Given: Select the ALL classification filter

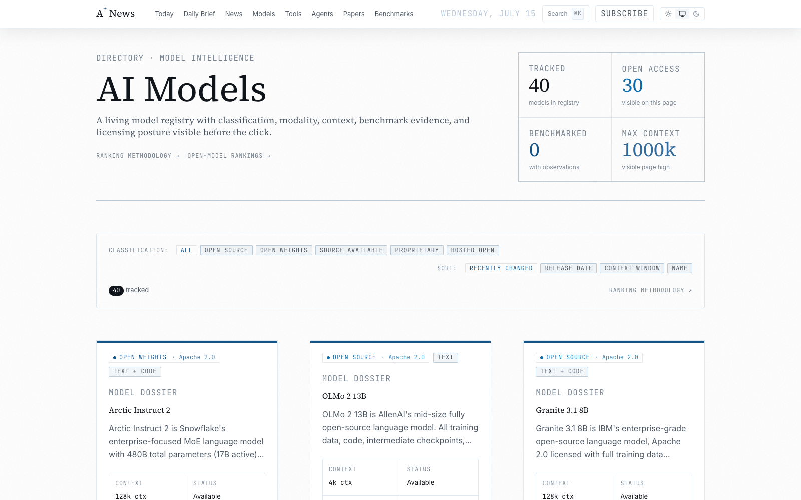Looking at the screenshot, I should (187, 250).
